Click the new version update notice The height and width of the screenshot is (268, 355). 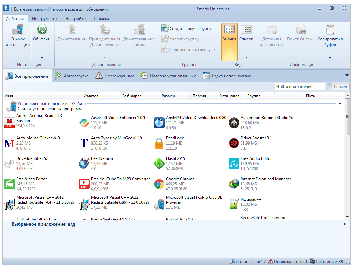61,9
